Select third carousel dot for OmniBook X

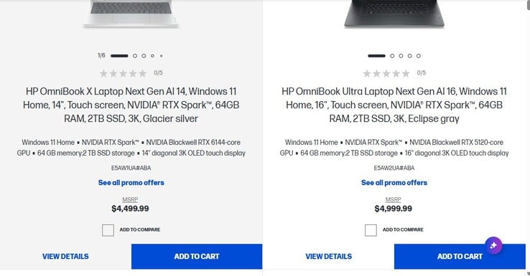click(144, 56)
